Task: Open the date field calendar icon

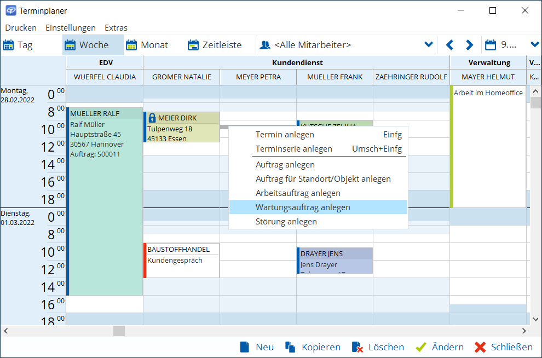Action: tap(491, 45)
